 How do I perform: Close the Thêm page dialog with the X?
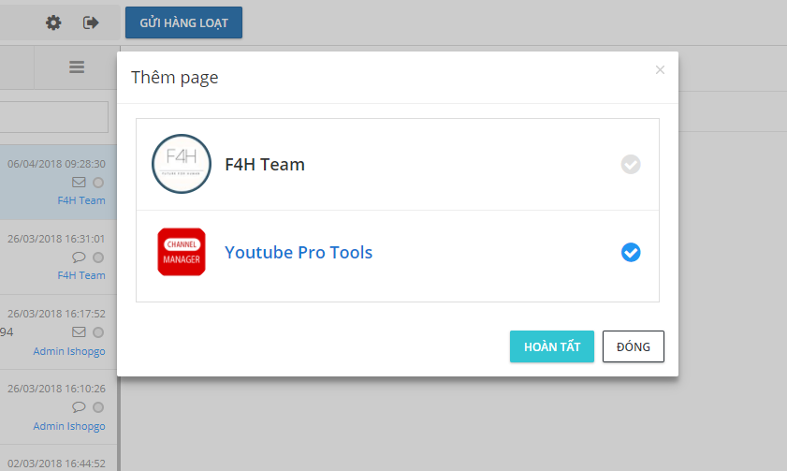click(660, 70)
